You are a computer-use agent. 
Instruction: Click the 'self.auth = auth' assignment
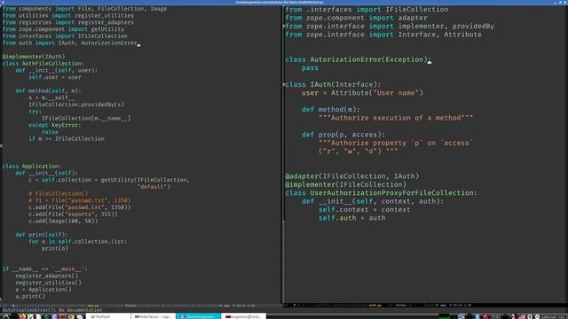pos(352,218)
